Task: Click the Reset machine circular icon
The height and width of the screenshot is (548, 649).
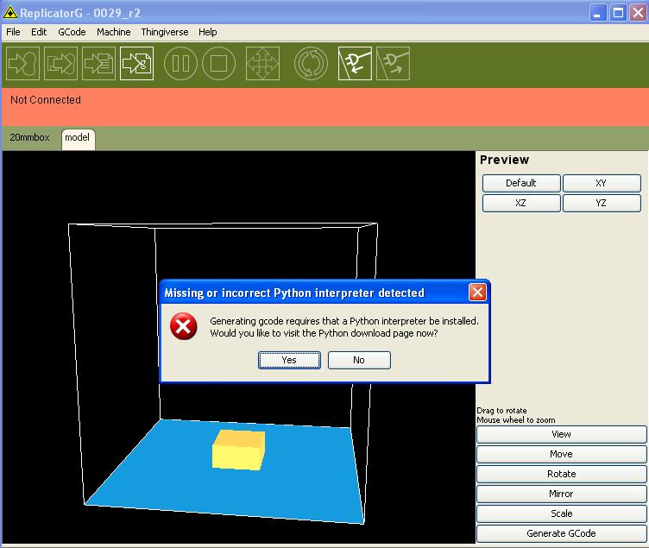Action: click(311, 63)
